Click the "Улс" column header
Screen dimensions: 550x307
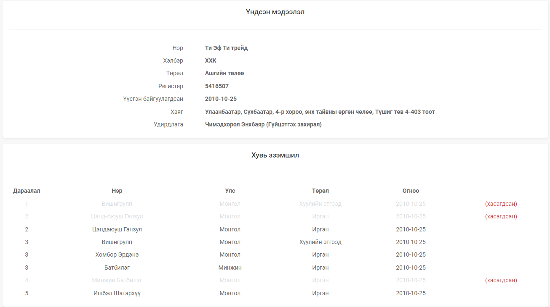click(230, 191)
